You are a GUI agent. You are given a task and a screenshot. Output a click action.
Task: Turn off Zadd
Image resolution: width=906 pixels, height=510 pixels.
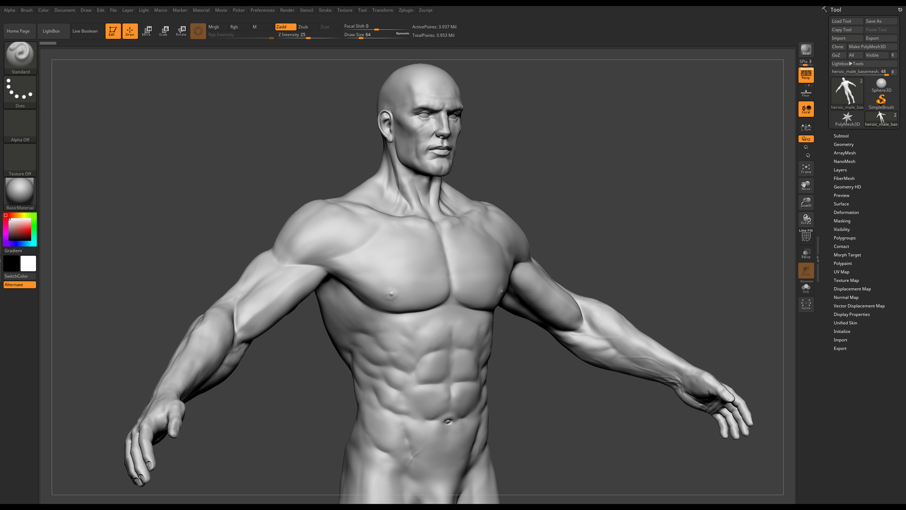click(x=285, y=27)
